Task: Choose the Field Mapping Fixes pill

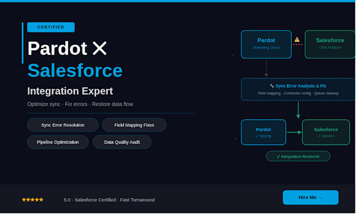Action: point(134,125)
